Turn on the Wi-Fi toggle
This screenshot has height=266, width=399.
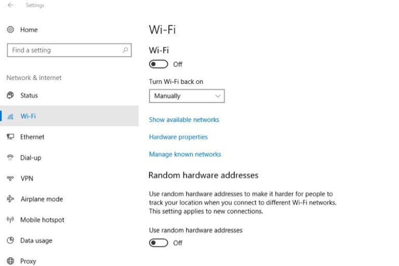158,64
